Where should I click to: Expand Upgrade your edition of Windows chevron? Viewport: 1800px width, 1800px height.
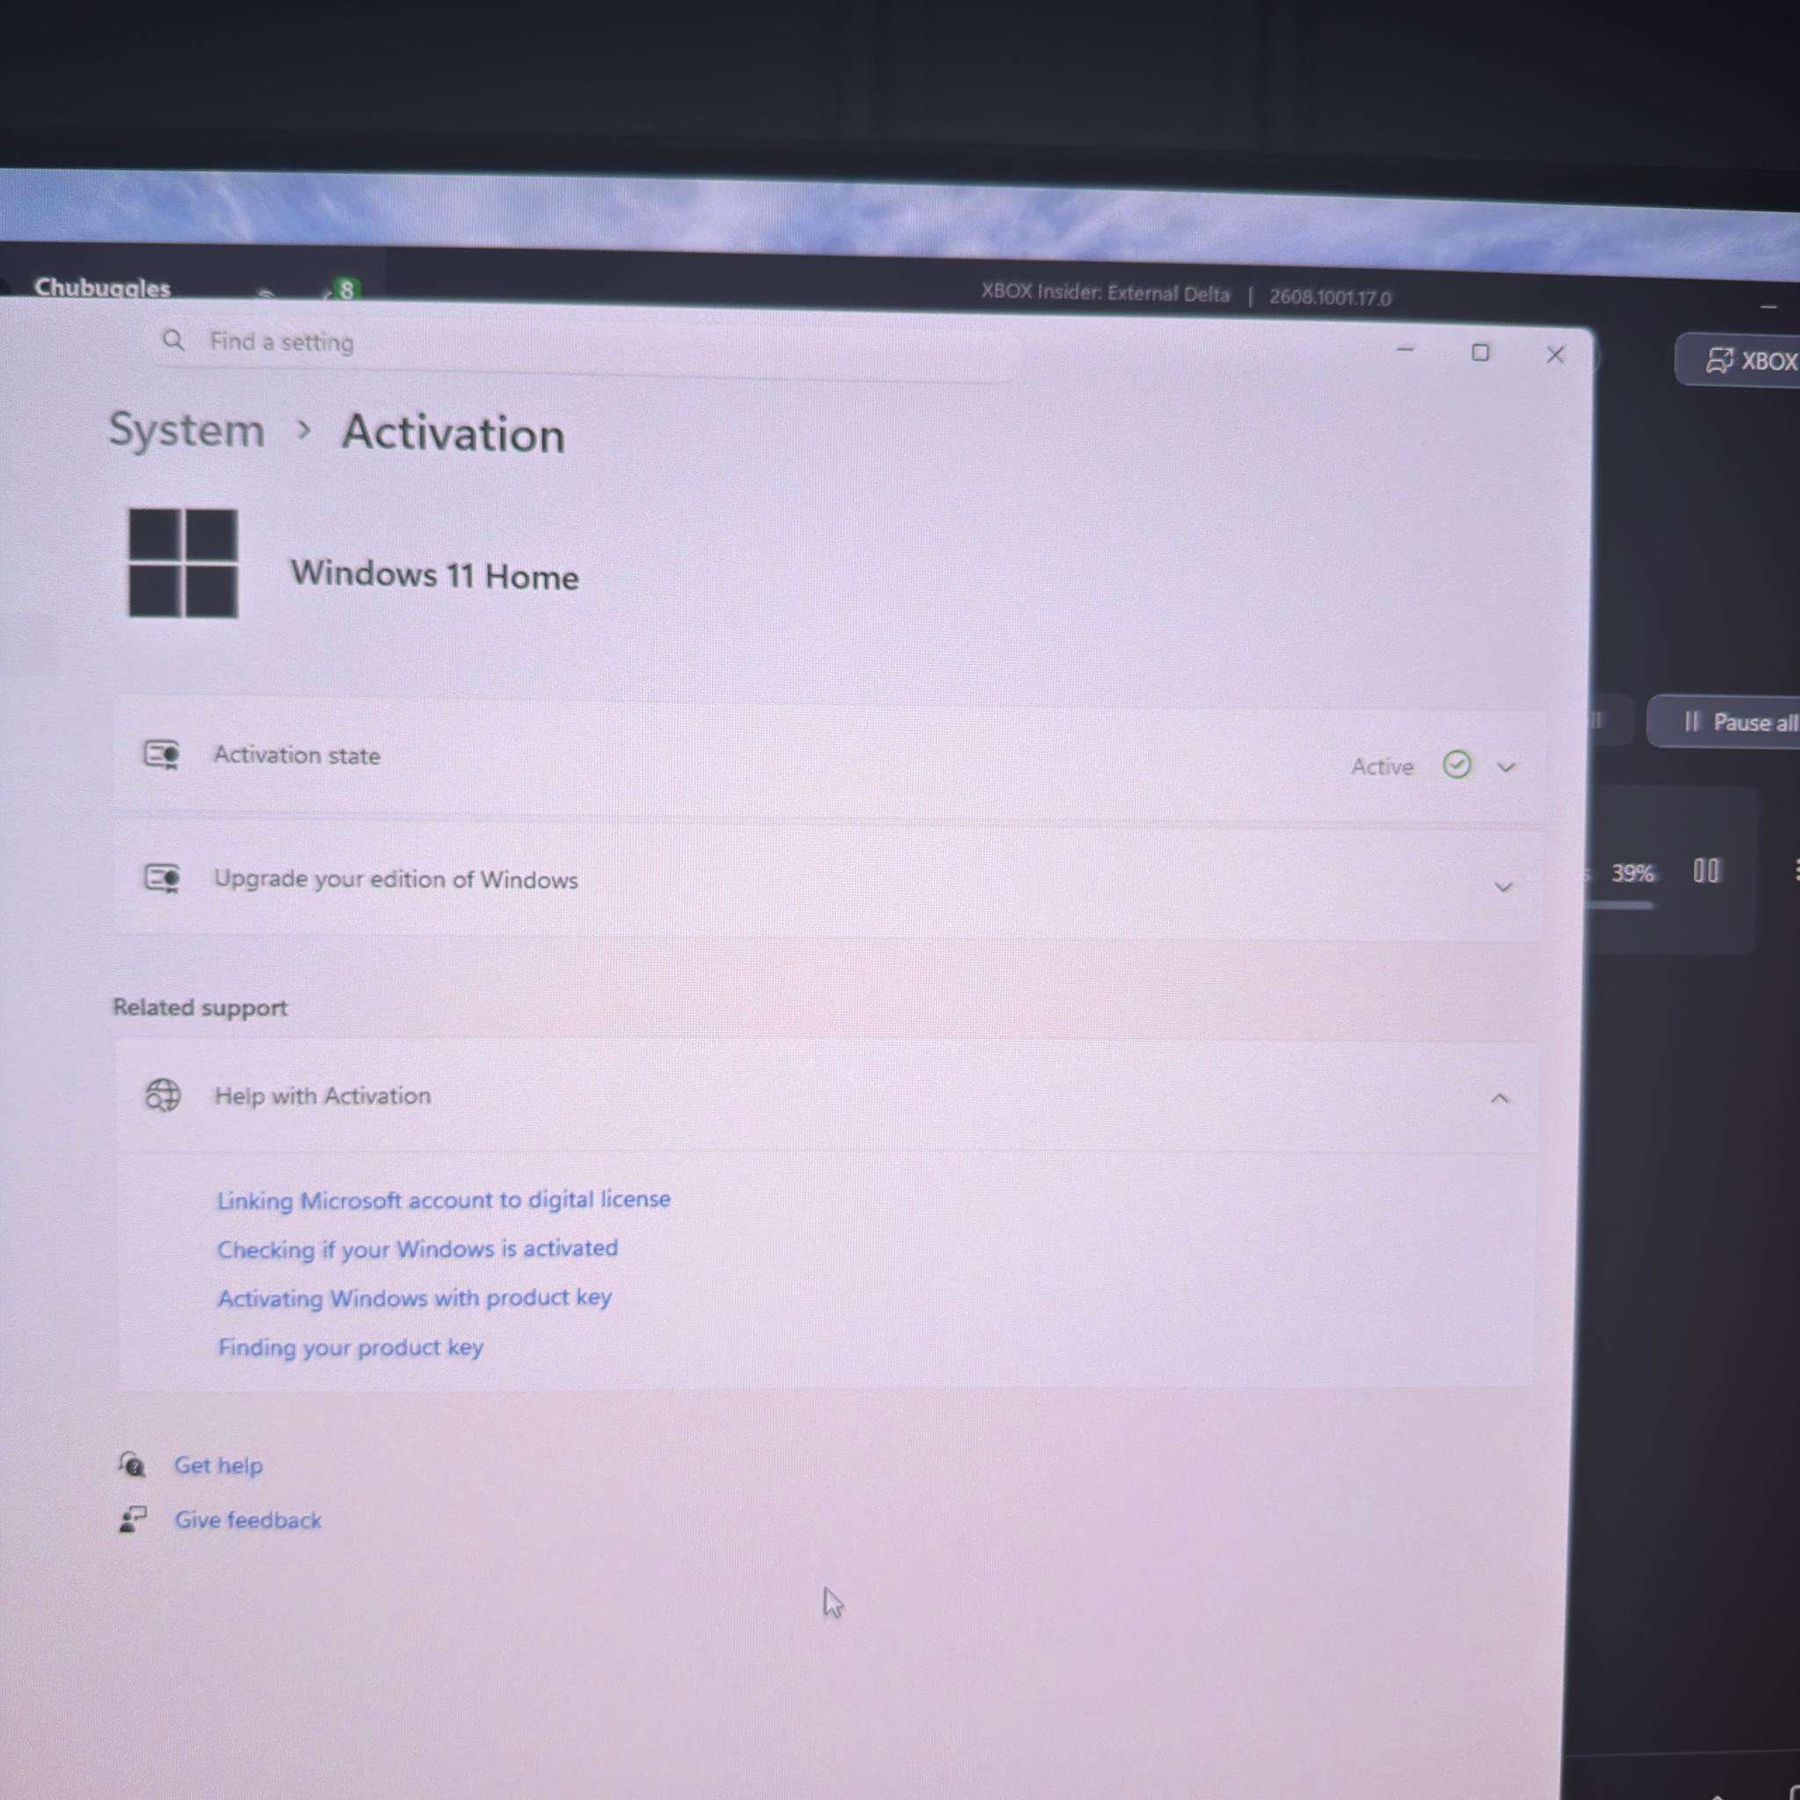click(1503, 886)
